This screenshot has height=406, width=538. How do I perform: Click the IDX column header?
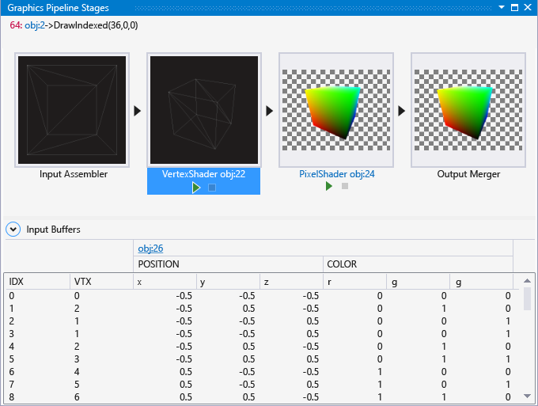click(37, 282)
